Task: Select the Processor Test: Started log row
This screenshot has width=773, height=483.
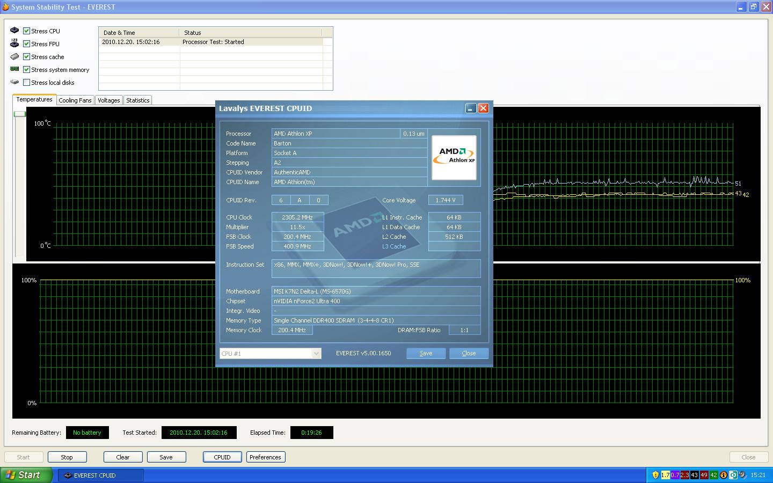Action: 212,42
